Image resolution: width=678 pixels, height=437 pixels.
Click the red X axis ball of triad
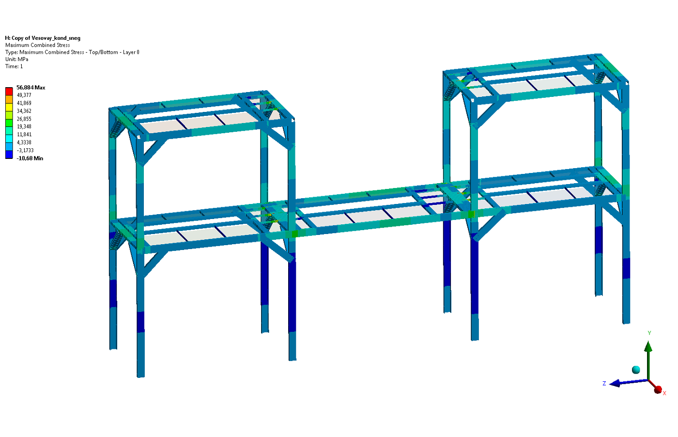pos(658,390)
